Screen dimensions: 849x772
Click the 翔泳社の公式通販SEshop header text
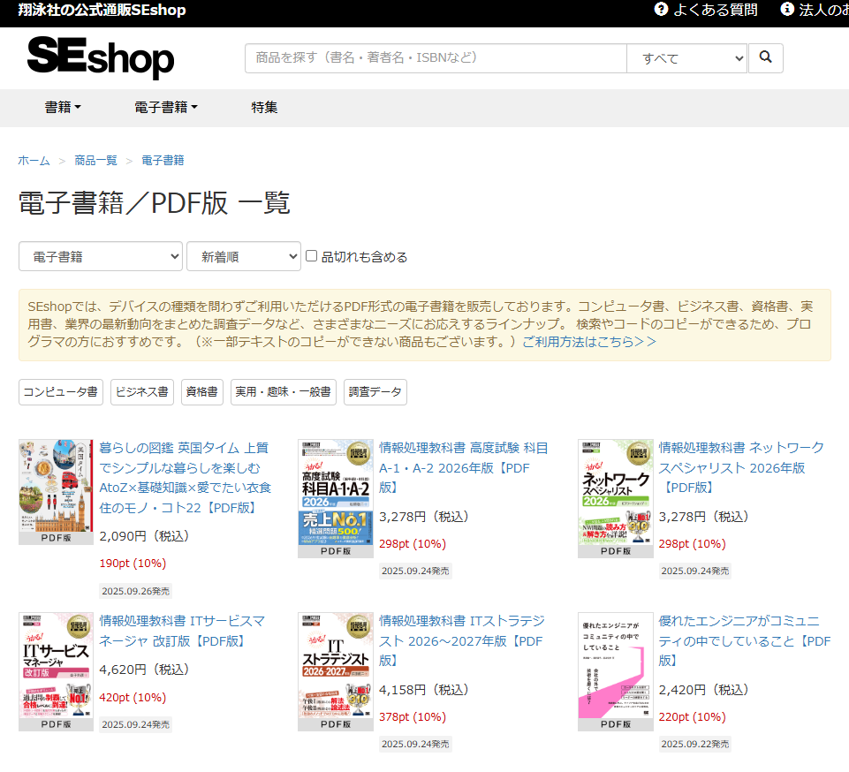pyautogui.click(x=102, y=10)
